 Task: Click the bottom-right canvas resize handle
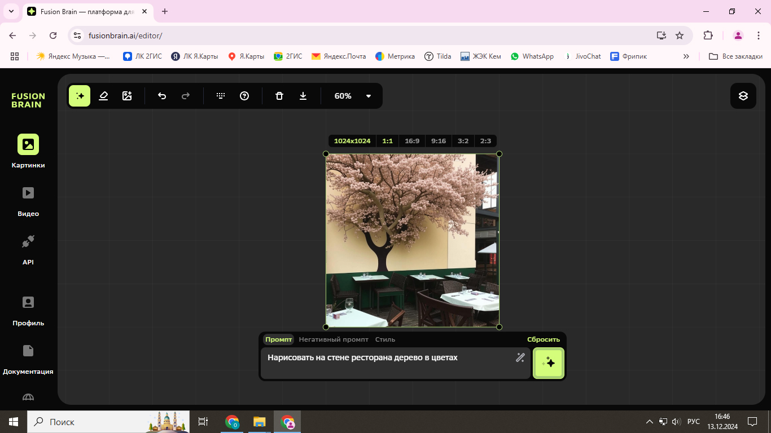[x=499, y=327]
